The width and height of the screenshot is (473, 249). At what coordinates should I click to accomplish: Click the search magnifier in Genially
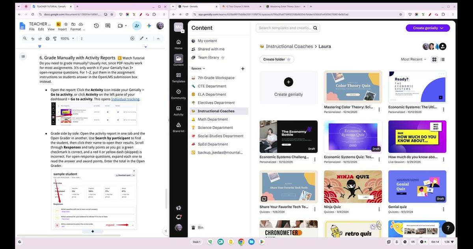(315, 28)
